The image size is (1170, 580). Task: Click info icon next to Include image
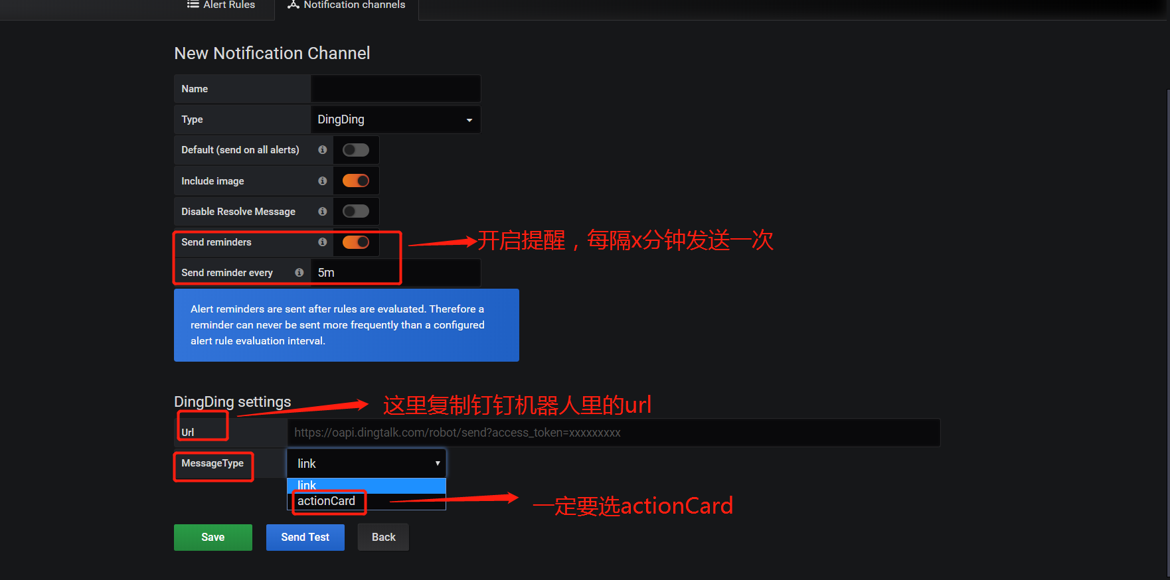pyautogui.click(x=322, y=181)
